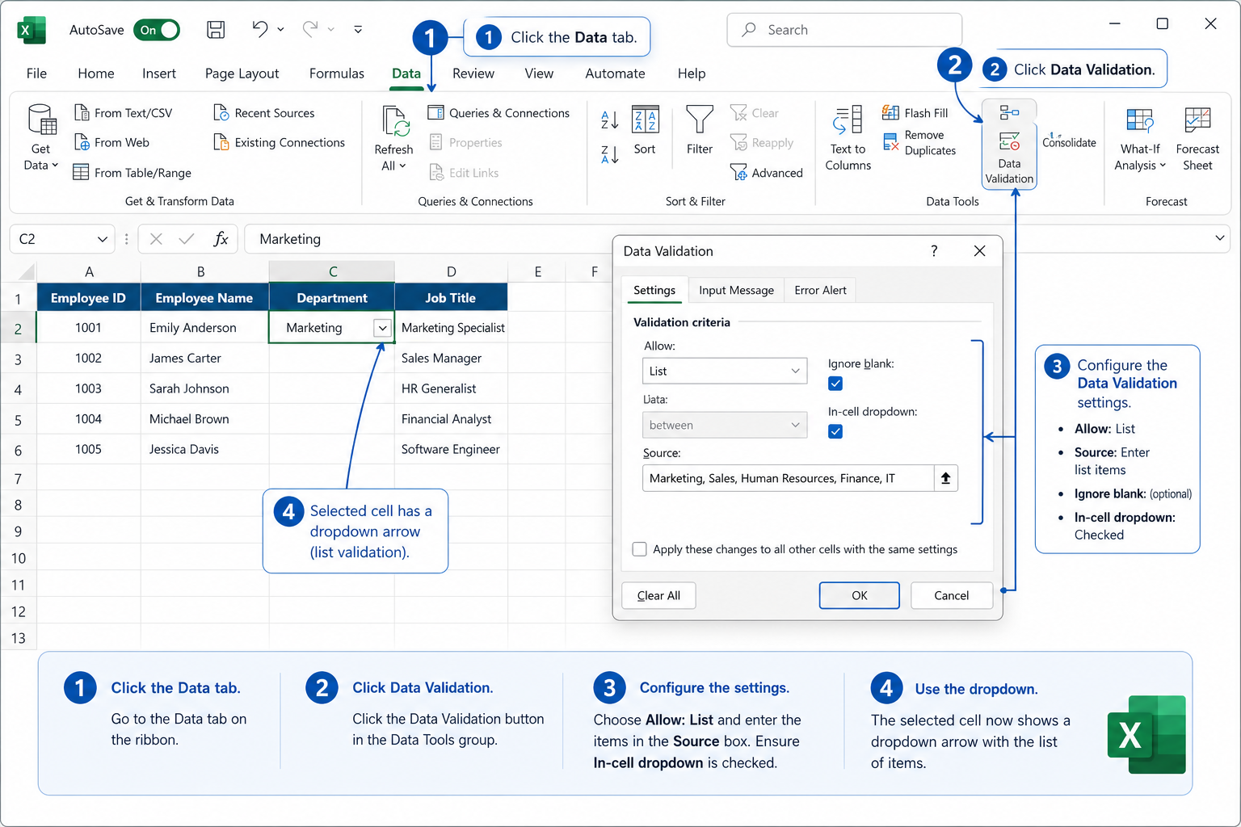Viewport: 1241px width, 827px height.
Task: Open What-If Analysis dropdown
Action: (x=1140, y=138)
